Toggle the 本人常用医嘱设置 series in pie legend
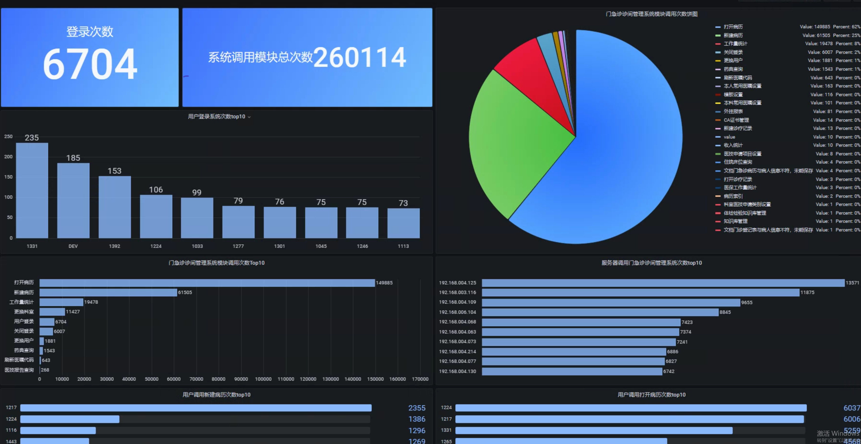This screenshot has width=861, height=444. pos(742,86)
